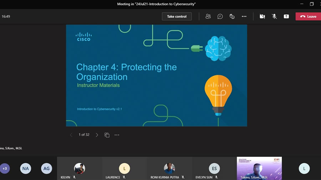Open the participants panel
The image size is (321, 180).
(208, 16)
